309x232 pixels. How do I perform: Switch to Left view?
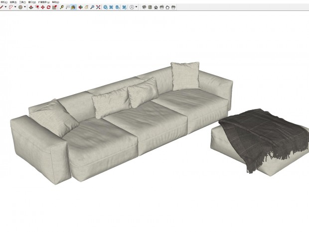173,7
